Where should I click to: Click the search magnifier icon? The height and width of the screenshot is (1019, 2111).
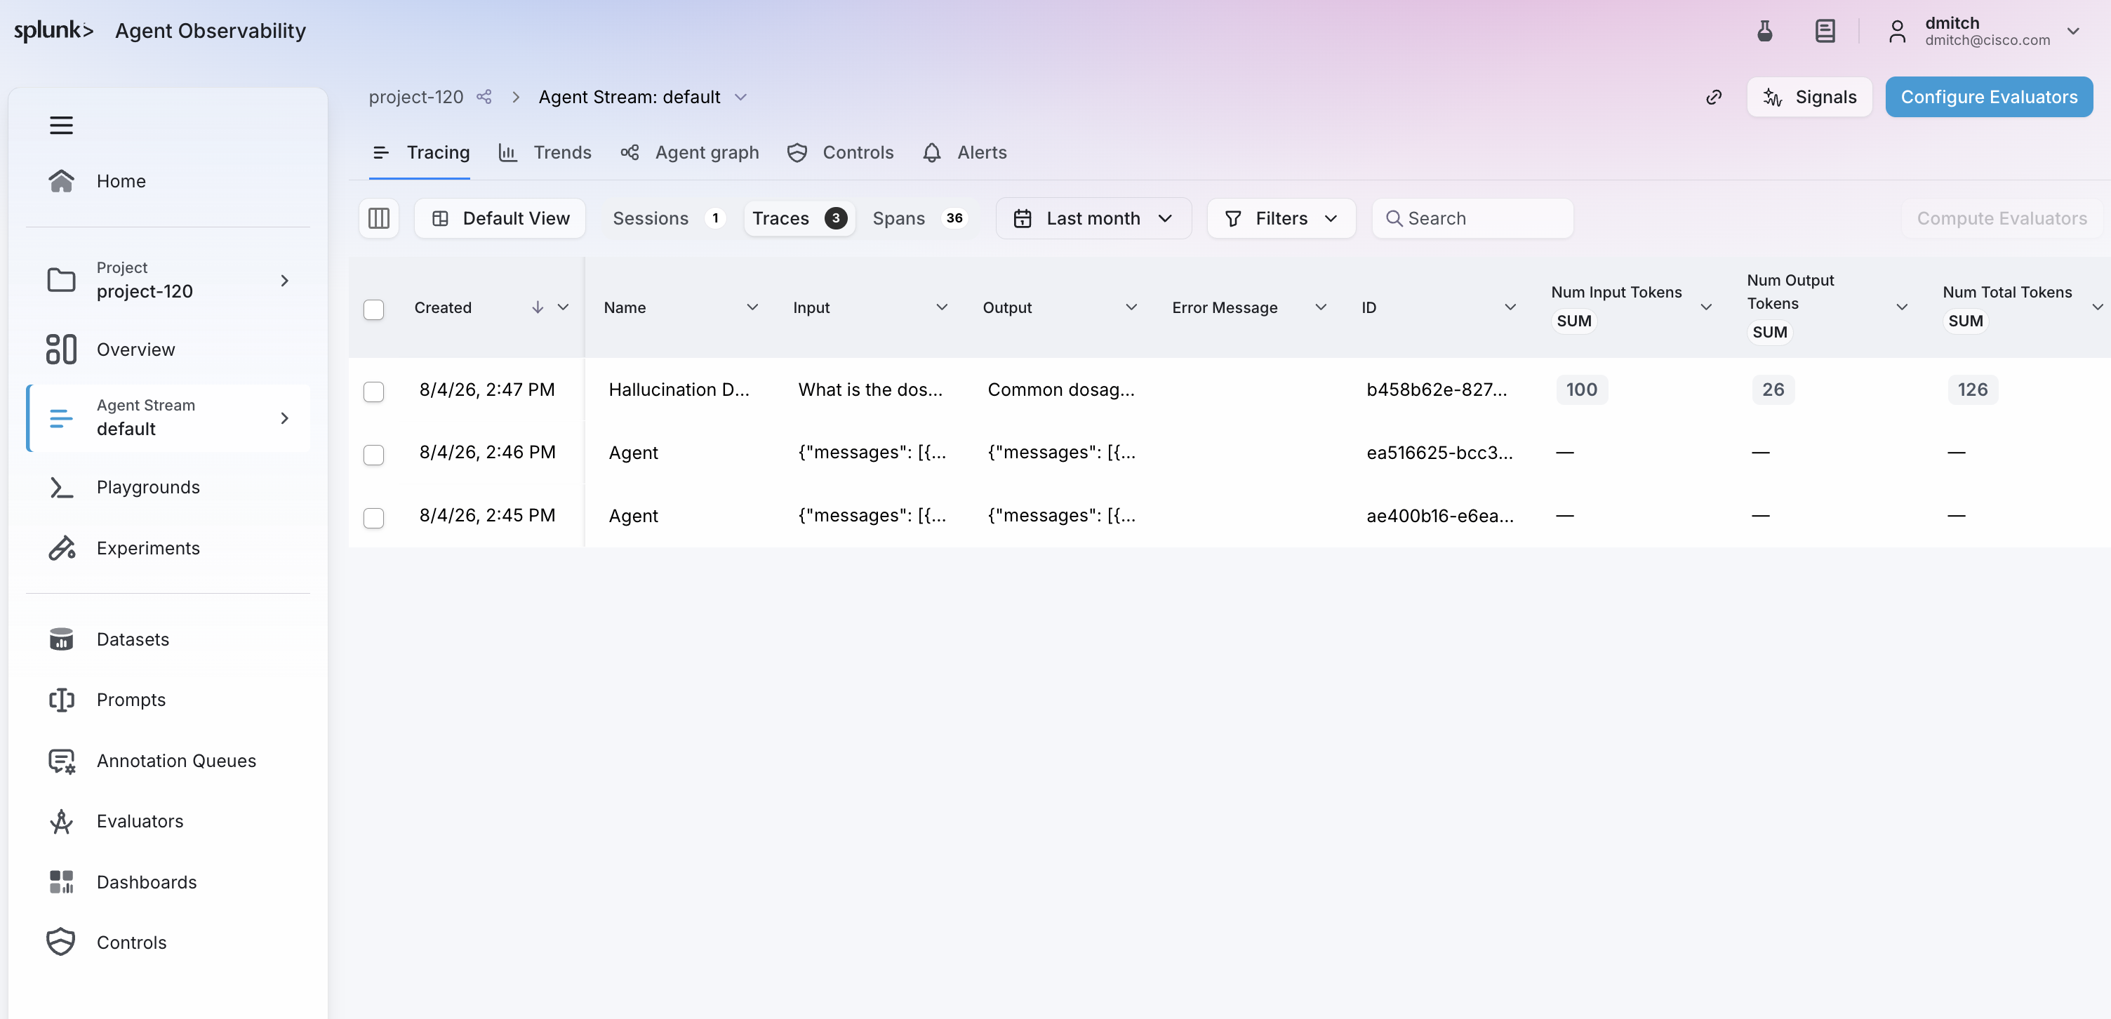(1393, 218)
